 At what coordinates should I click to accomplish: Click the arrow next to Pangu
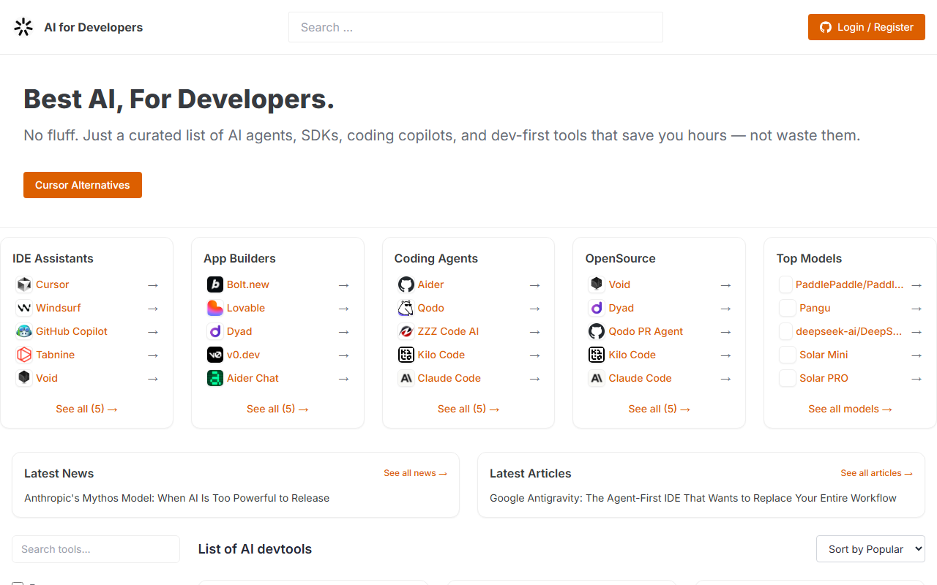tap(917, 308)
